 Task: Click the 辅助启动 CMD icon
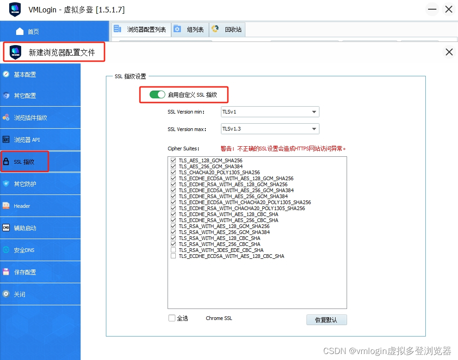(6, 228)
